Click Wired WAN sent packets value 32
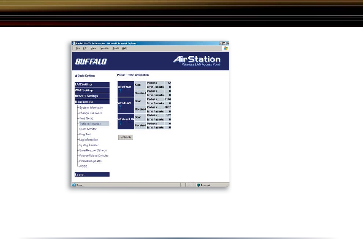 (169, 83)
